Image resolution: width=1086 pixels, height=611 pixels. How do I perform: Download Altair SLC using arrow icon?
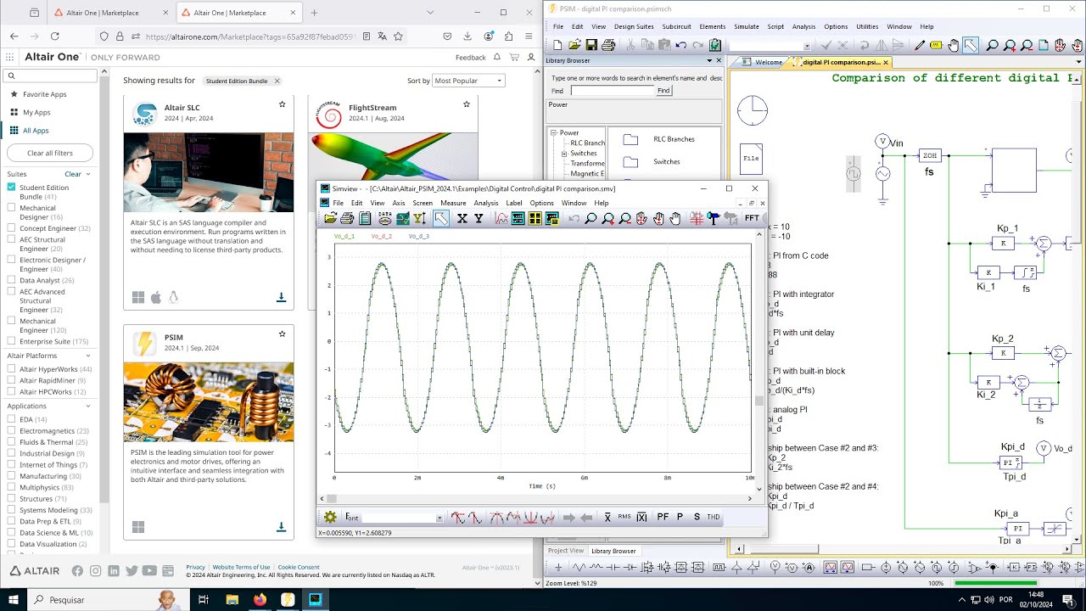tap(281, 297)
